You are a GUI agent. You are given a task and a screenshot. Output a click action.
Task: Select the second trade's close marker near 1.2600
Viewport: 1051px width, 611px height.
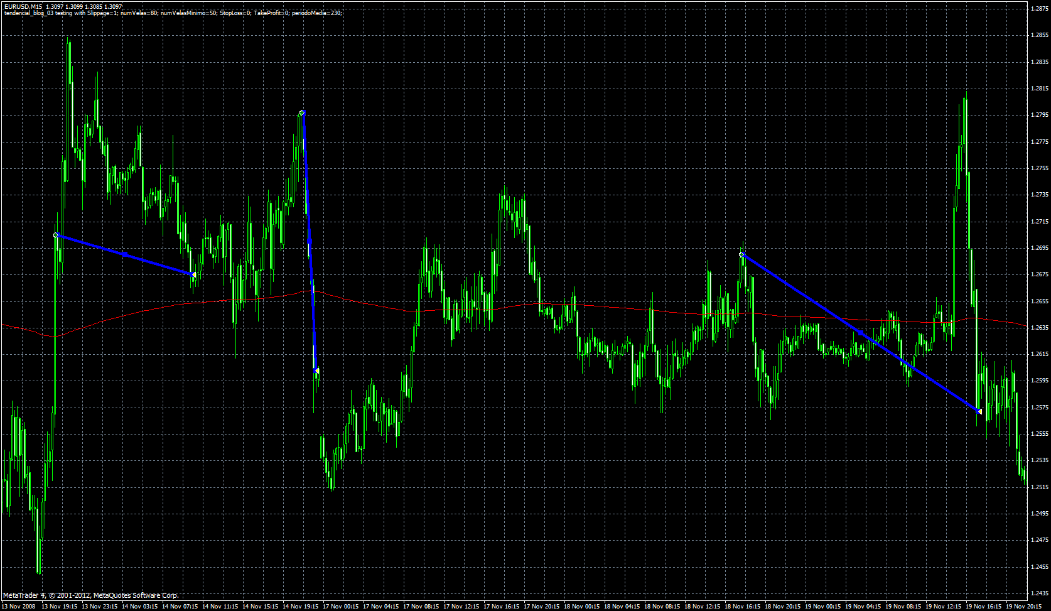click(x=316, y=370)
